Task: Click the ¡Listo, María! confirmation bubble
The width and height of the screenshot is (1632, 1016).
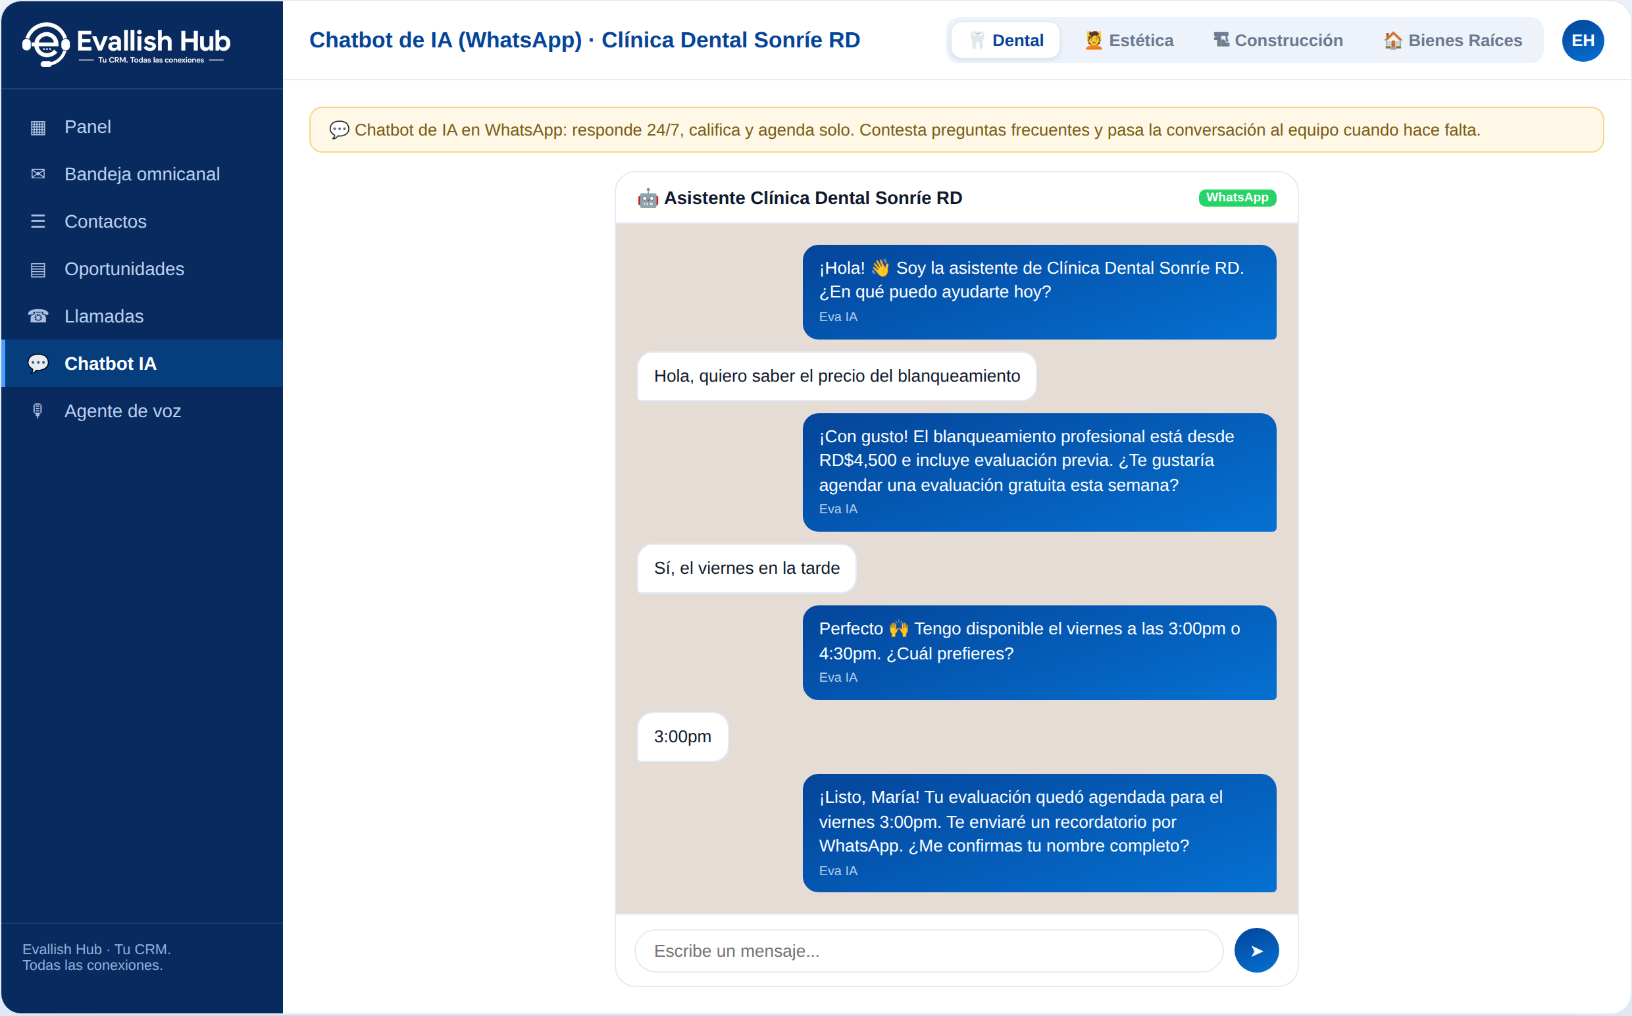Action: click(x=1038, y=832)
